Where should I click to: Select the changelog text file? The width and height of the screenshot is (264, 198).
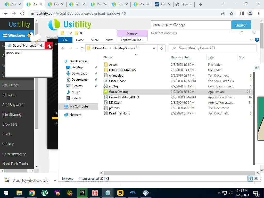click(116, 76)
